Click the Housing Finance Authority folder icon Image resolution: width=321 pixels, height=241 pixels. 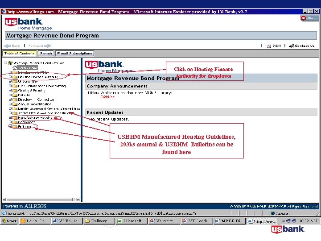pyautogui.click(x=15, y=77)
